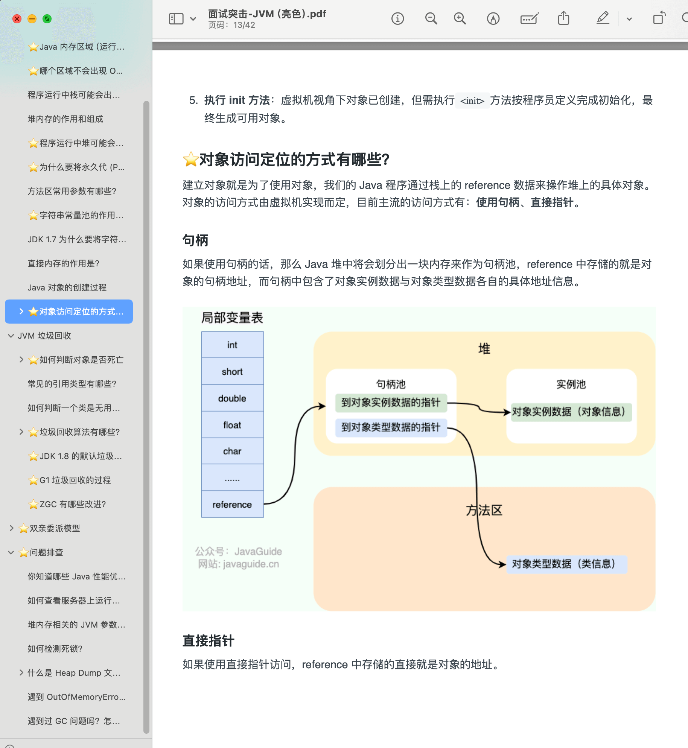Expand the 垃圾回收算法有哪些 outline entry
The image size is (688, 748).
tap(21, 432)
